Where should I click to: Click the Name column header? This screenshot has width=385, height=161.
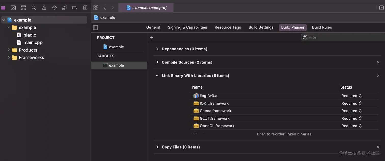click(x=197, y=87)
